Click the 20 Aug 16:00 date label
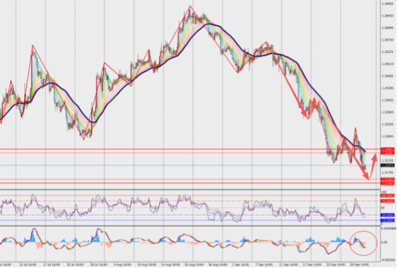This screenshot has width=397, height=268. coord(194,265)
